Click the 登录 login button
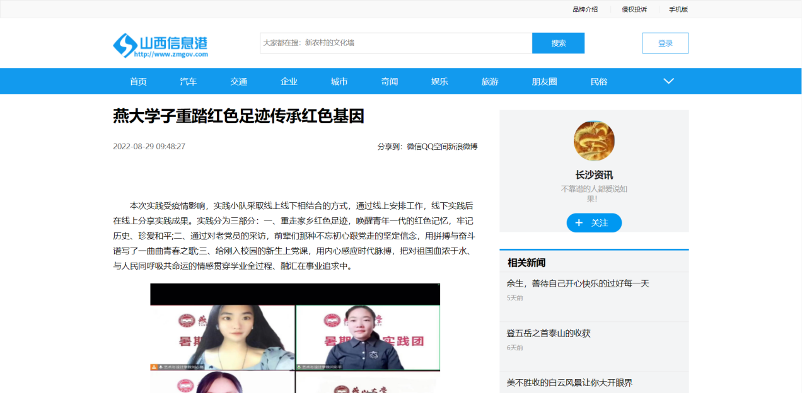Image resolution: width=802 pixels, height=393 pixels. 665,43
